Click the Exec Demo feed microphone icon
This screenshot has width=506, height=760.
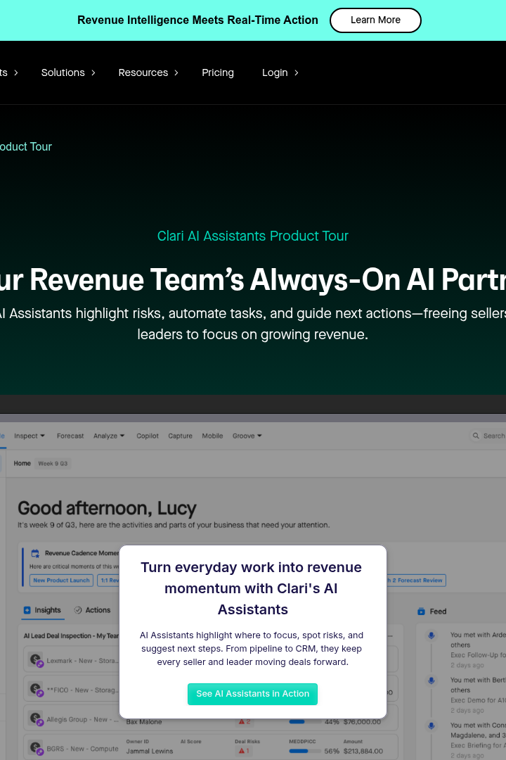[x=431, y=680]
